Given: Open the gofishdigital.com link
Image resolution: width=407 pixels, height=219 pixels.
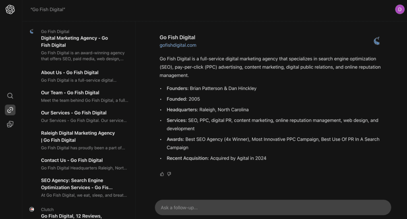Looking at the screenshot, I should coord(178,45).
